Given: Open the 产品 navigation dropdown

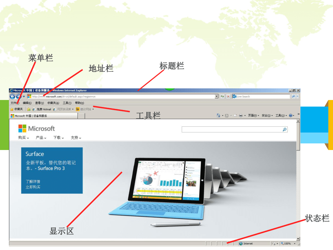Looking at the screenshot, I should 41,138.
